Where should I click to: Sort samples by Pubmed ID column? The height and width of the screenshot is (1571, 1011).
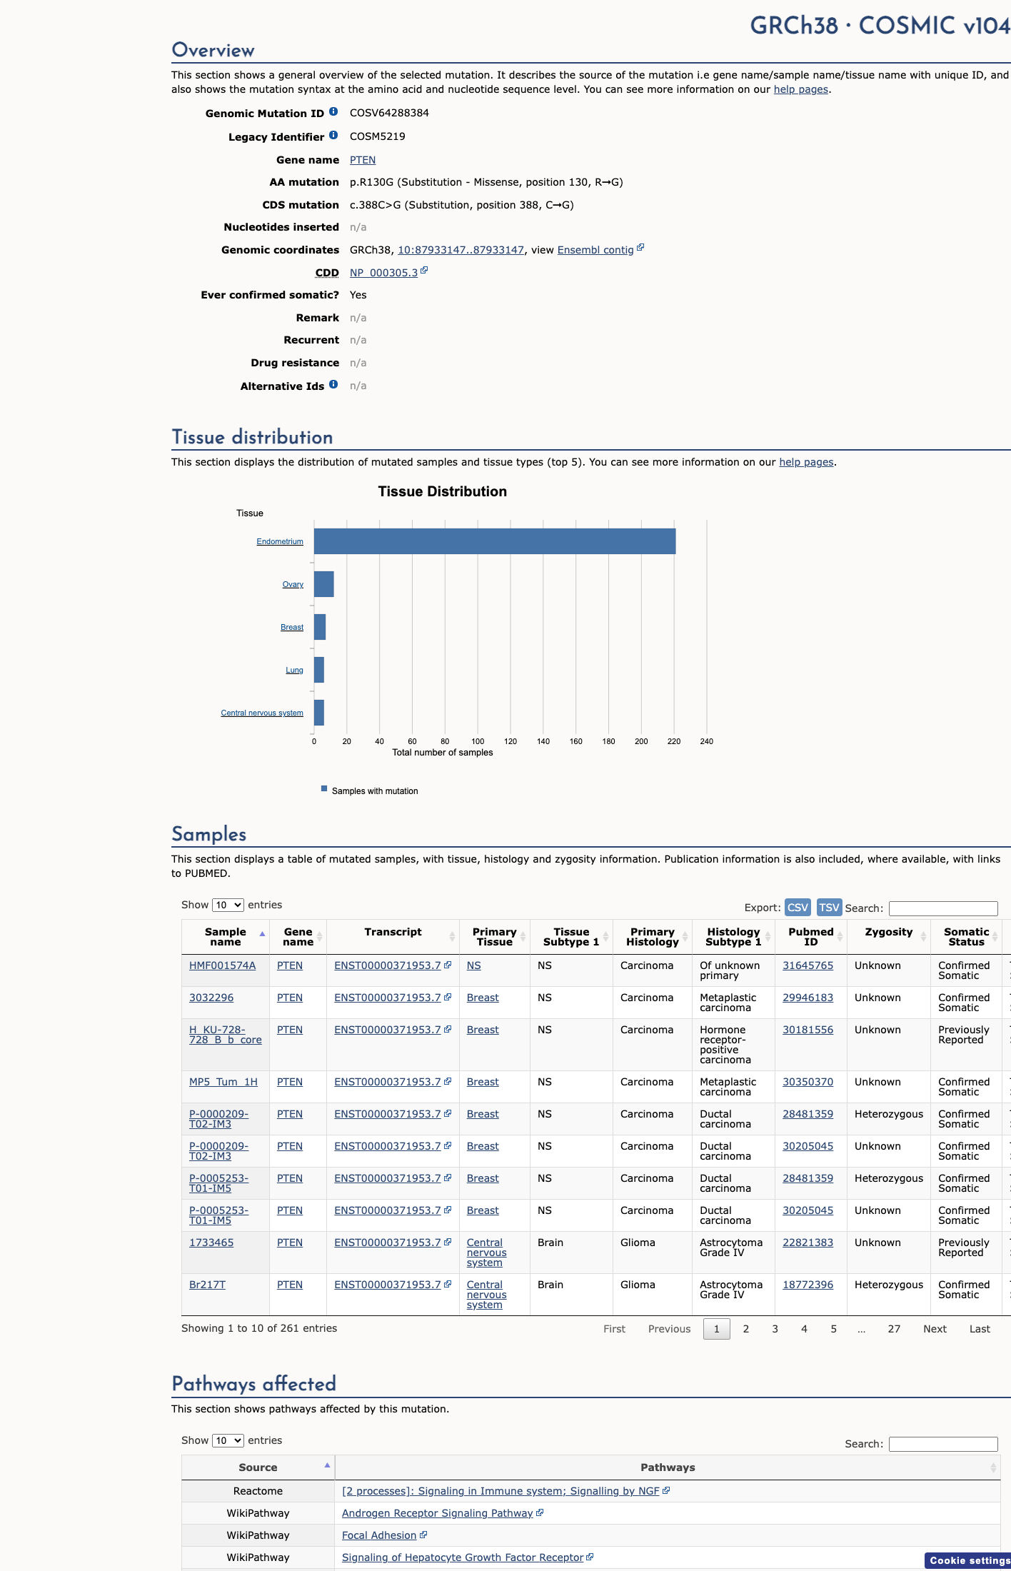point(811,937)
